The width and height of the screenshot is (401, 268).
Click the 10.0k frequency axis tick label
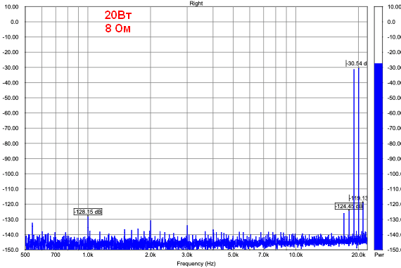[296, 255]
